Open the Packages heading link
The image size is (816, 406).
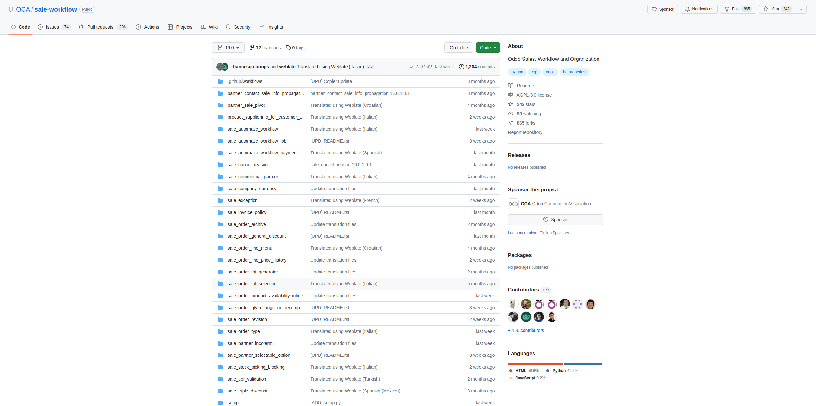(520, 255)
